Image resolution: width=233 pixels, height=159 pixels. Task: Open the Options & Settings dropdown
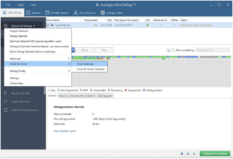[x=23, y=26]
